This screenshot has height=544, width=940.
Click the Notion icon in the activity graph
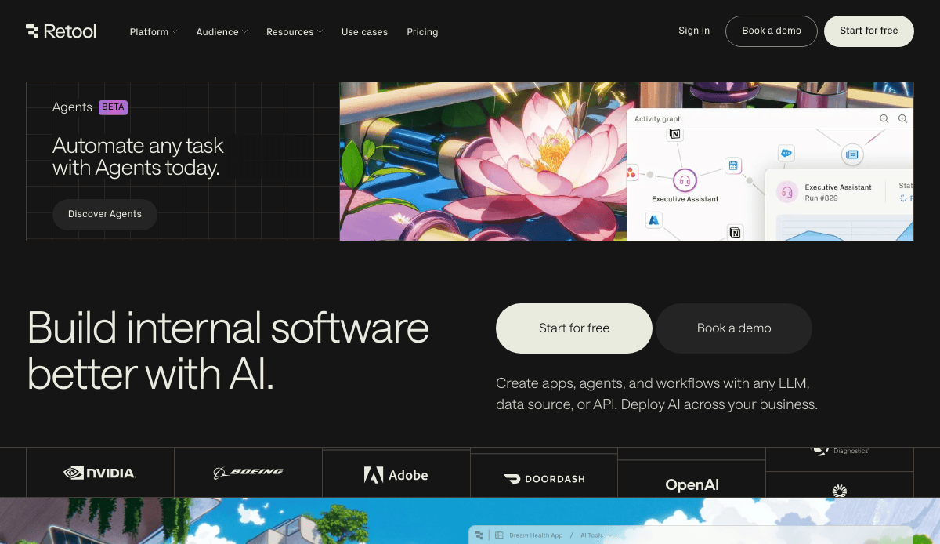[674, 134]
